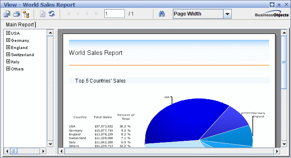
Task: Go to first page button
Action: pos(69,14)
